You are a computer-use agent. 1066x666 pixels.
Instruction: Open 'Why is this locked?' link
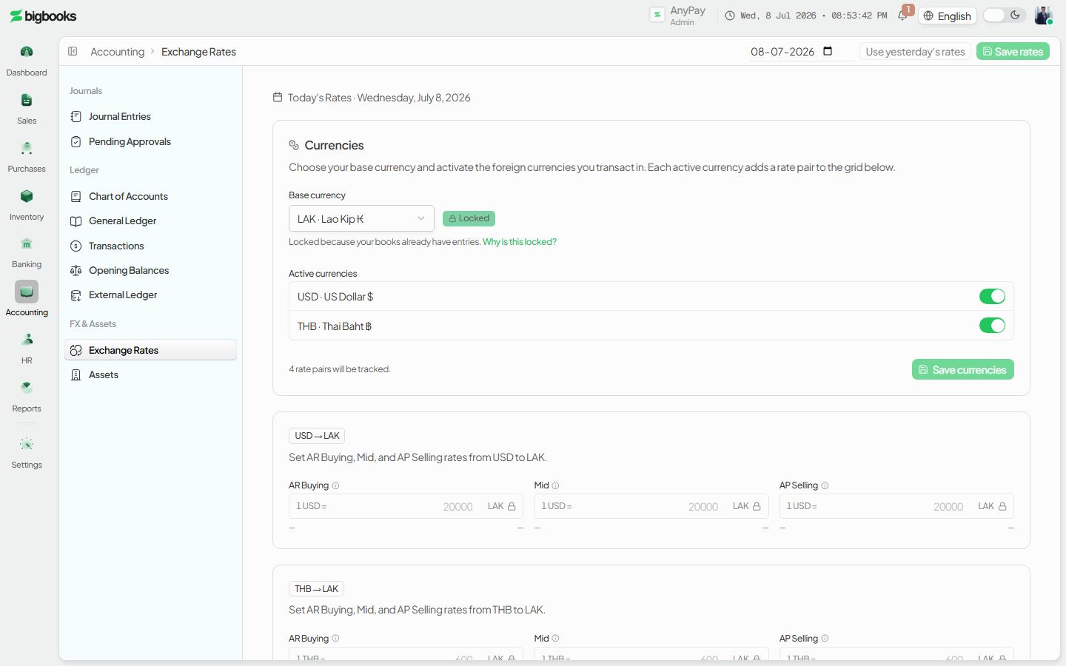tap(520, 242)
